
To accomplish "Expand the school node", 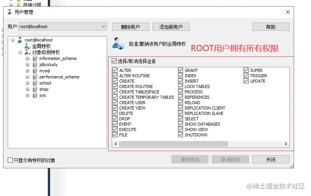I will point(28,83).
